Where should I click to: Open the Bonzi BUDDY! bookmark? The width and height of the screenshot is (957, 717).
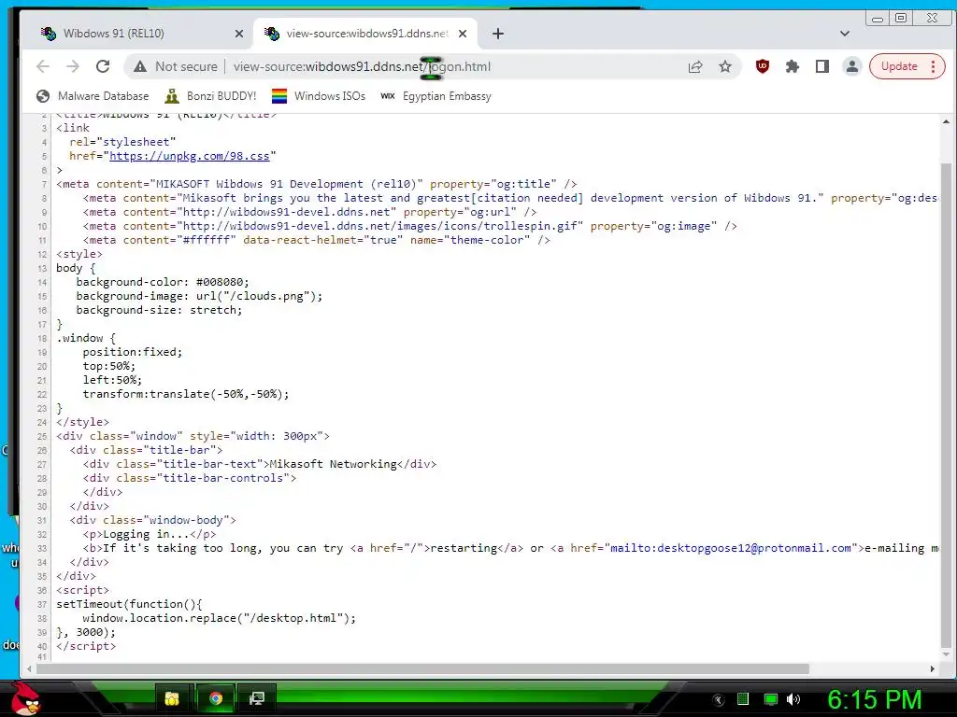click(210, 96)
